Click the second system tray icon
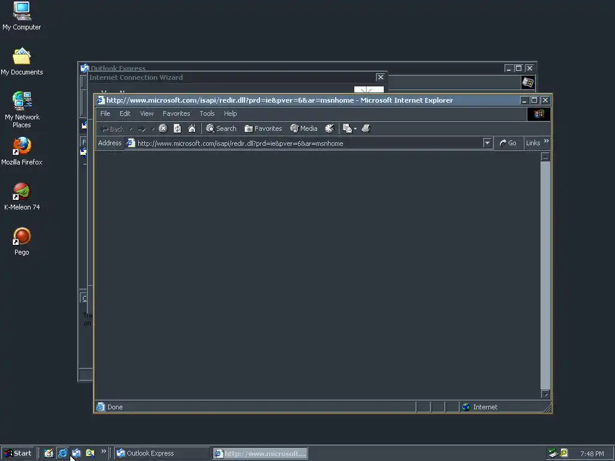 pyautogui.click(x=564, y=453)
